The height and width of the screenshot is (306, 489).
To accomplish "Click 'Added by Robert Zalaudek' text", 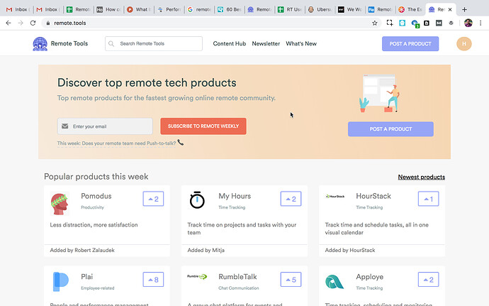I will coord(82,250).
